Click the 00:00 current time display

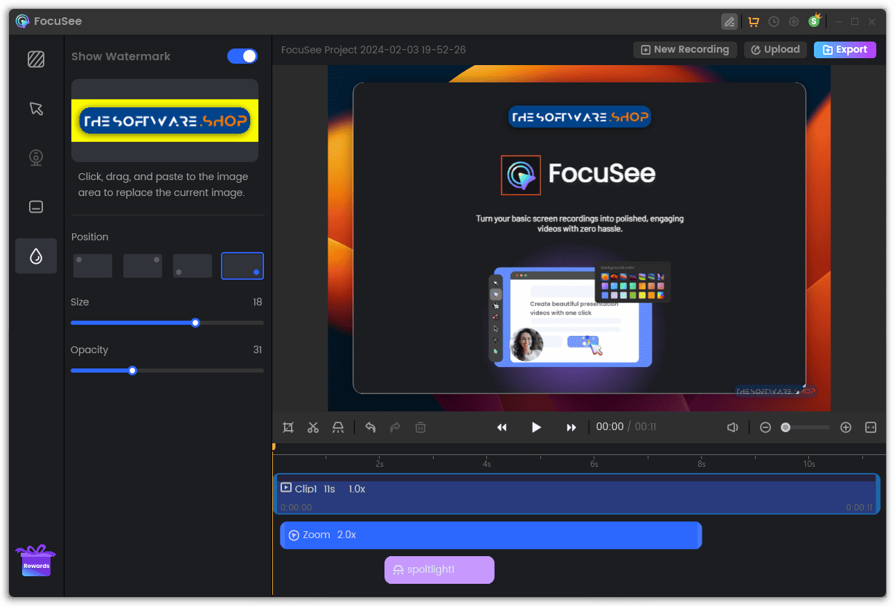pos(610,427)
